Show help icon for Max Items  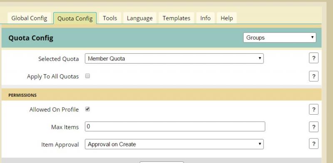(x=313, y=127)
